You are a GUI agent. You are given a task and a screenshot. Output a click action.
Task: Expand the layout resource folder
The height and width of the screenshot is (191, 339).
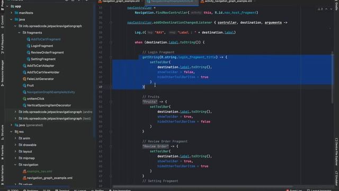coord(15,151)
